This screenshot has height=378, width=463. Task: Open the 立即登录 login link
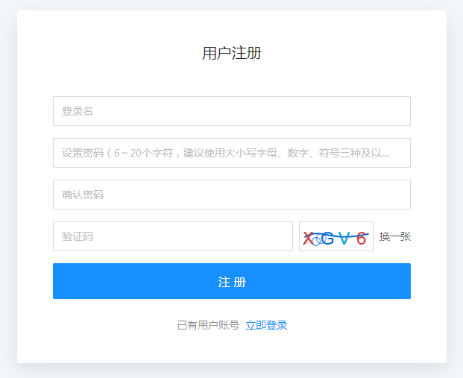coord(266,325)
